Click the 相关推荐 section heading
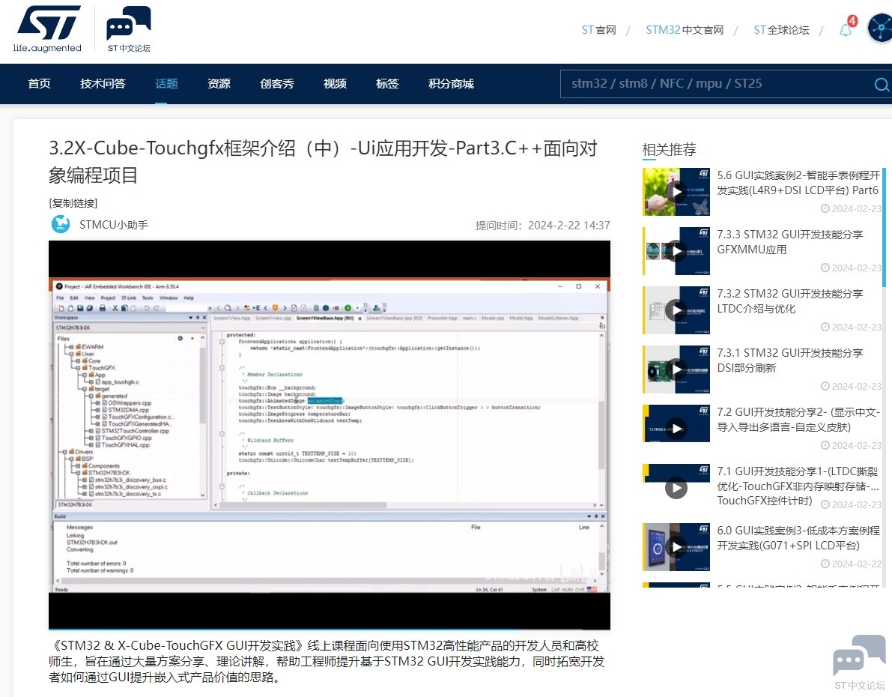This screenshot has width=892, height=697. pyautogui.click(x=669, y=150)
